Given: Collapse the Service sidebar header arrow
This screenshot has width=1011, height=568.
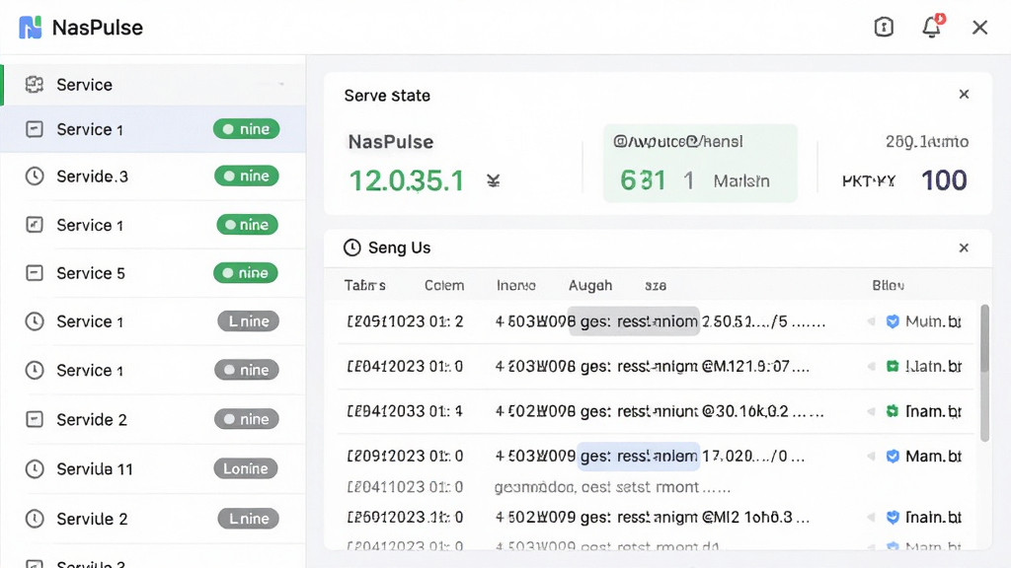Looking at the screenshot, I should [281, 85].
